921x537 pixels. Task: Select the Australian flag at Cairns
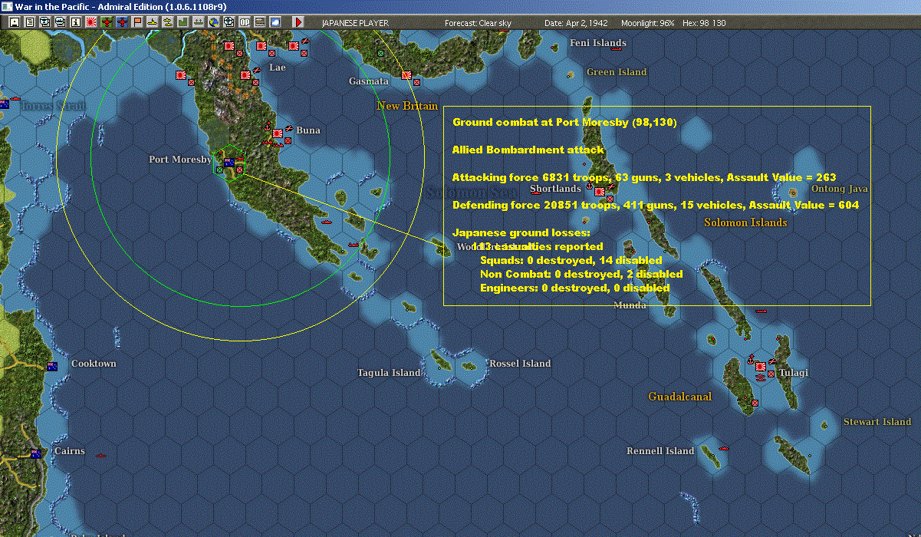pos(35,453)
